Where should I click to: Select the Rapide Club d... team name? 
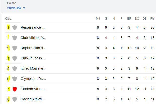click(x=33, y=48)
